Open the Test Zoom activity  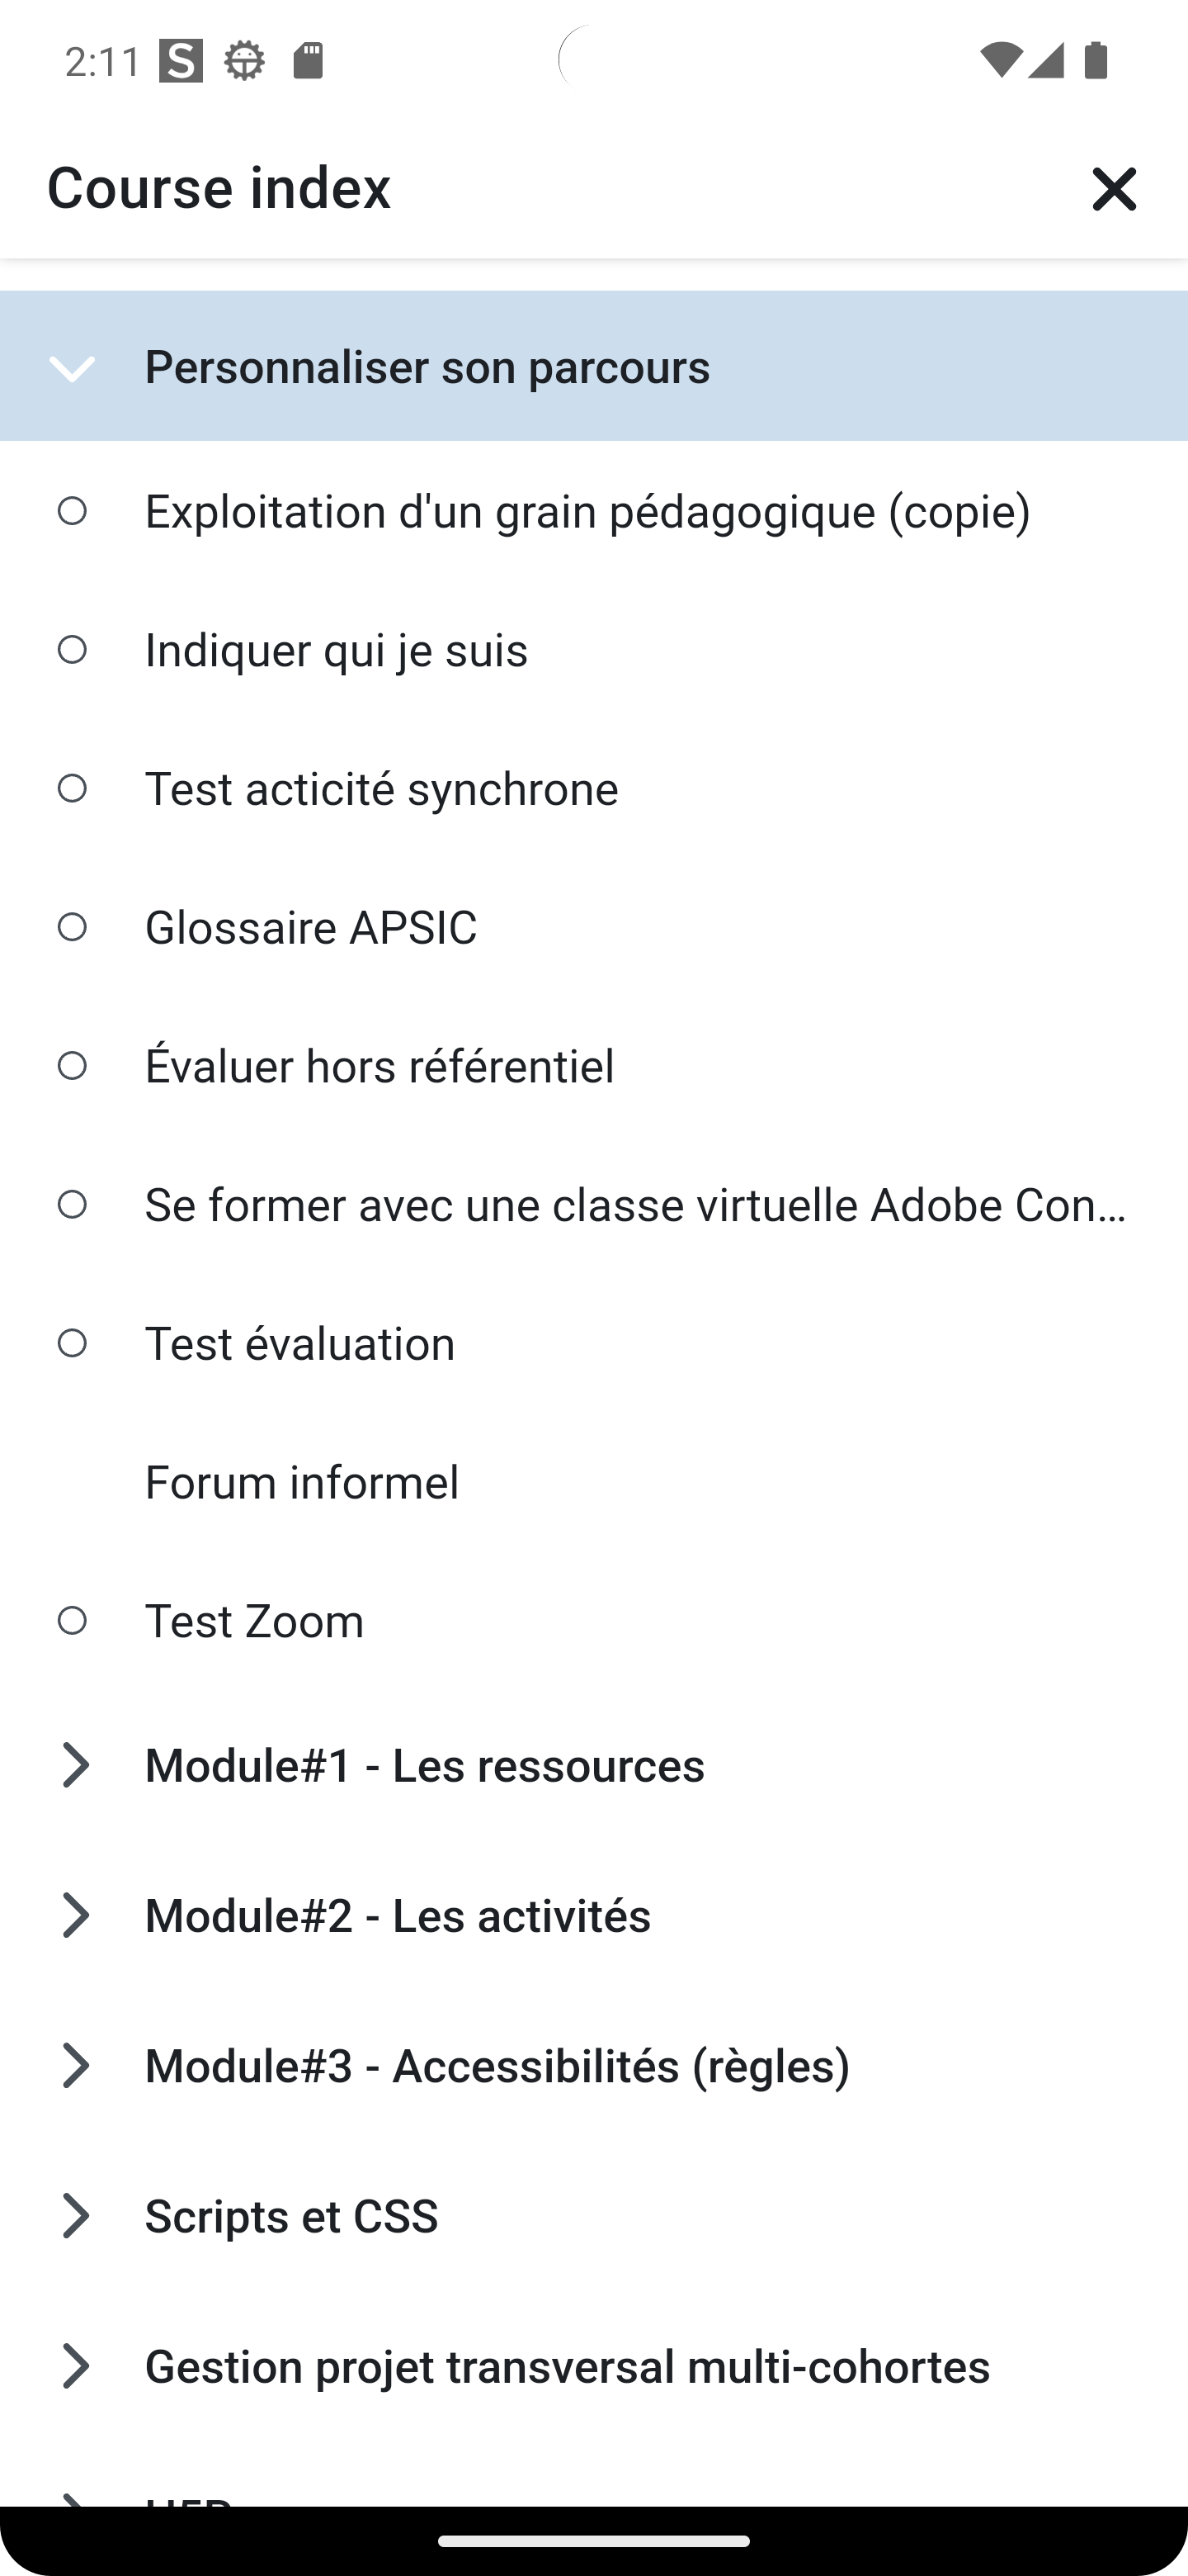click(x=255, y=1620)
